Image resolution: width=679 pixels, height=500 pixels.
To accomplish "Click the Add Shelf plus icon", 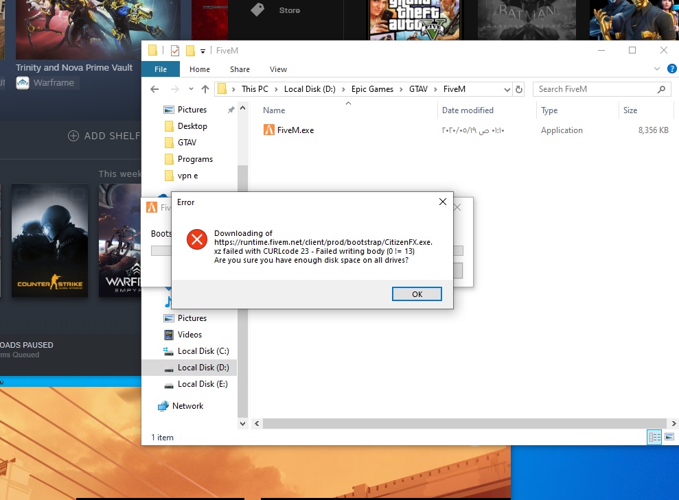I will 73,136.
